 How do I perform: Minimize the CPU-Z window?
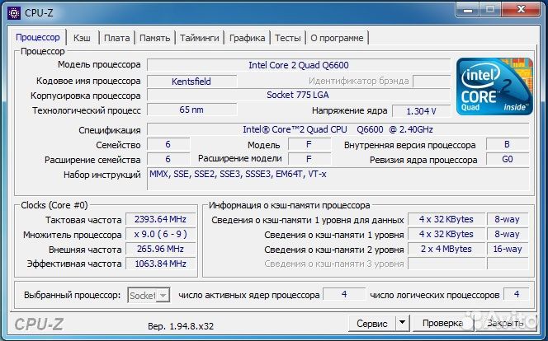[468, 10]
